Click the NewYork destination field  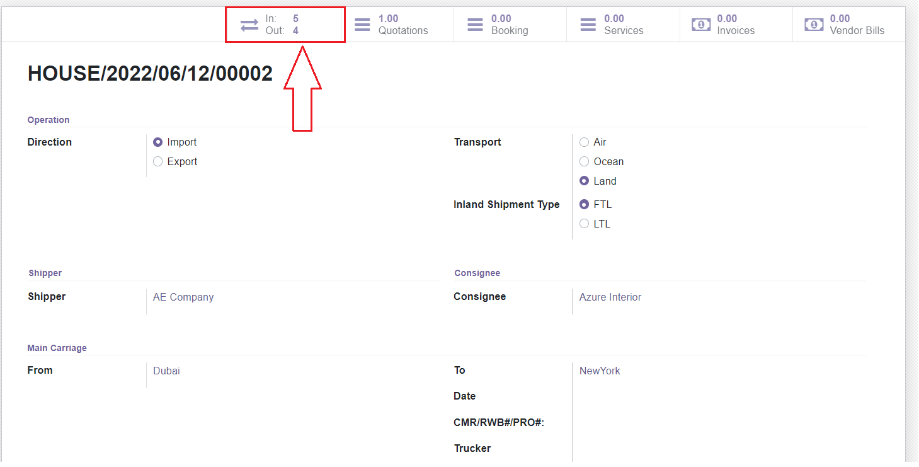coord(600,371)
